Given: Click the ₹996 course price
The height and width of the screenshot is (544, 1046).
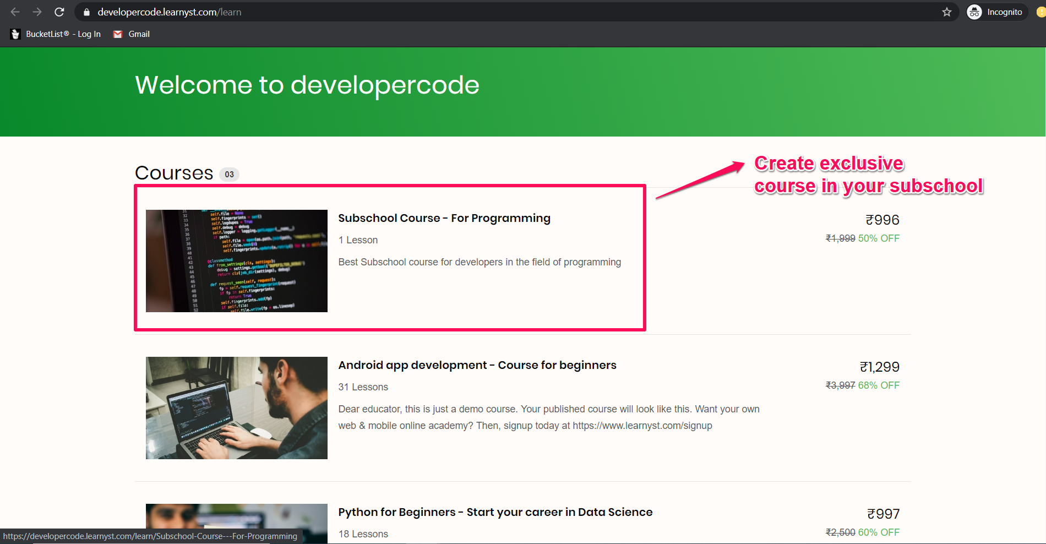Looking at the screenshot, I should [x=882, y=220].
